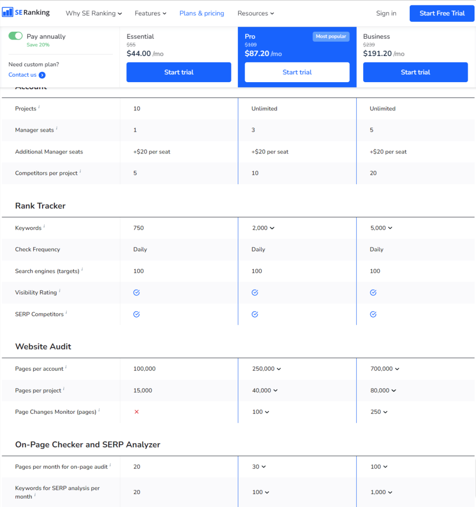
Task: Click Essential SERP Competitors checkmark icon
Action: pos(137,314)
